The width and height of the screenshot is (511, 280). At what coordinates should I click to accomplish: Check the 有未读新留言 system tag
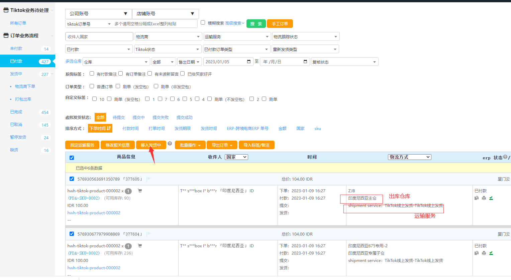pyautogui.click(x=149, y=73)
